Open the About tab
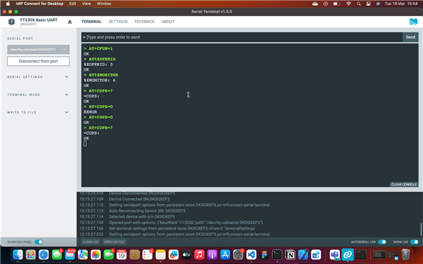423x264 pixels. pos(168,22)
